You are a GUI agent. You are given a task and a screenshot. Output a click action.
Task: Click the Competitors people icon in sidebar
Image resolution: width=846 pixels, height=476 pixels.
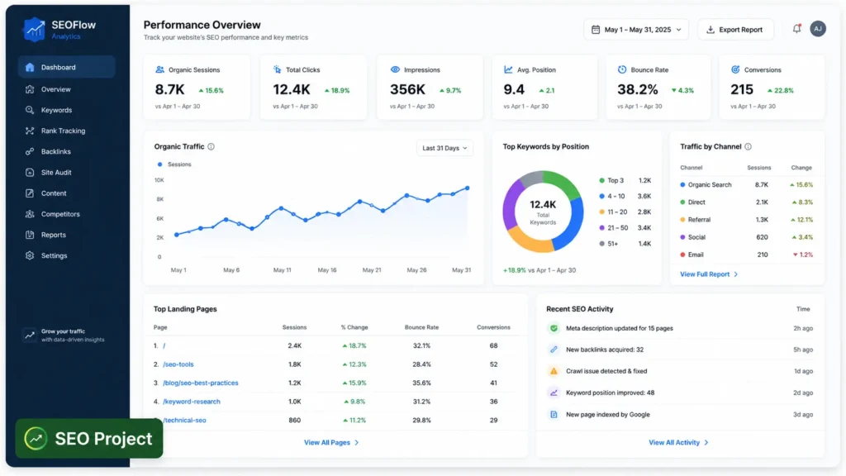(30, 214)
